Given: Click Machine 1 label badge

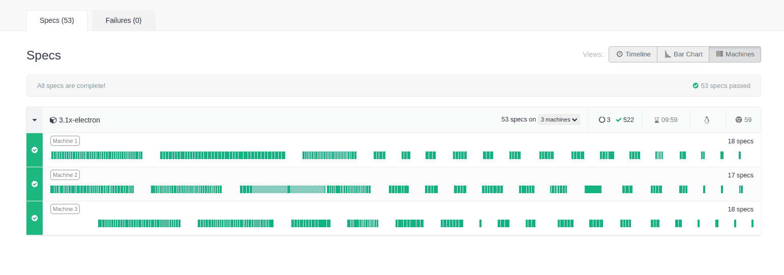Looking at the screenshot, I should 65,141.
